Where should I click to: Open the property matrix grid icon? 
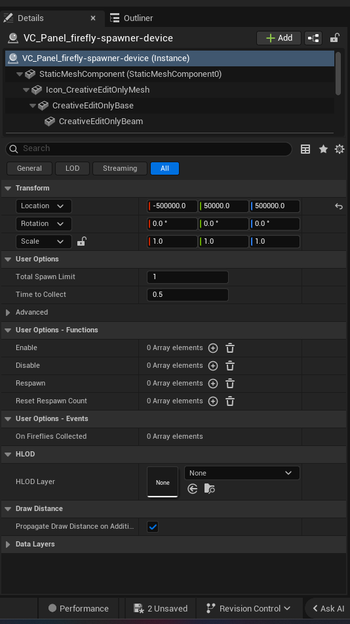tap(305, 149)
